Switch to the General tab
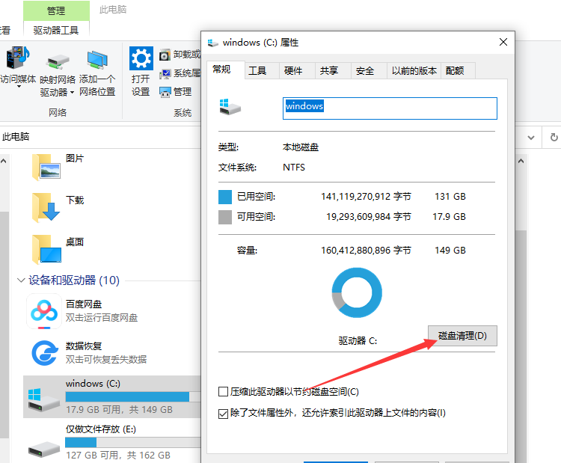561x463 pixels. [x=226, y=70]
